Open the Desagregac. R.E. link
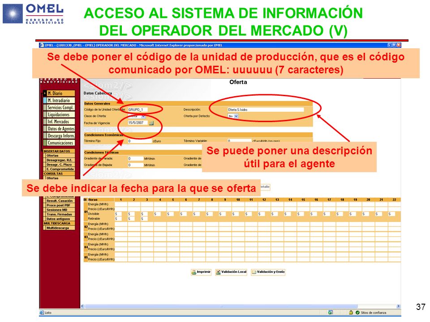 click(x=60, y=160)
